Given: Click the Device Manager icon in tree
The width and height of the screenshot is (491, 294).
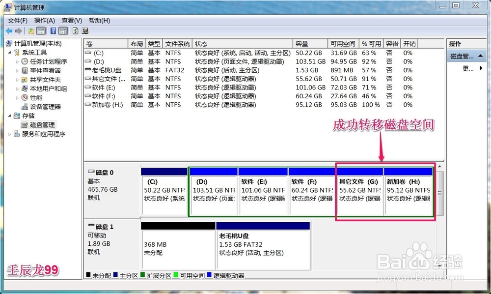Looking at the screenshot, I should point(25,107).
